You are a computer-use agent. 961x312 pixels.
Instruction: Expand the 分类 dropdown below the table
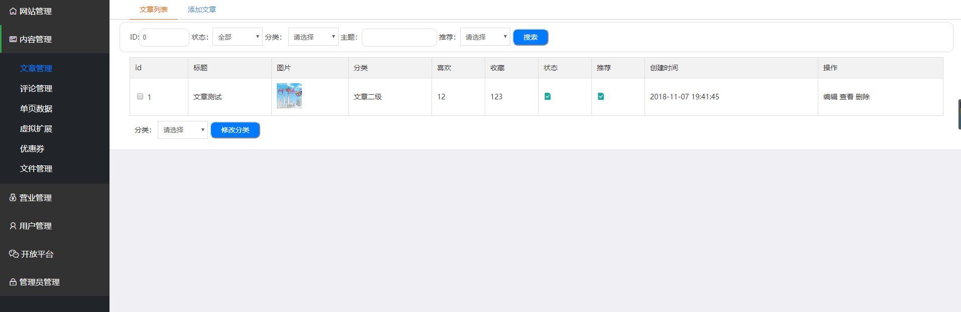182,130
